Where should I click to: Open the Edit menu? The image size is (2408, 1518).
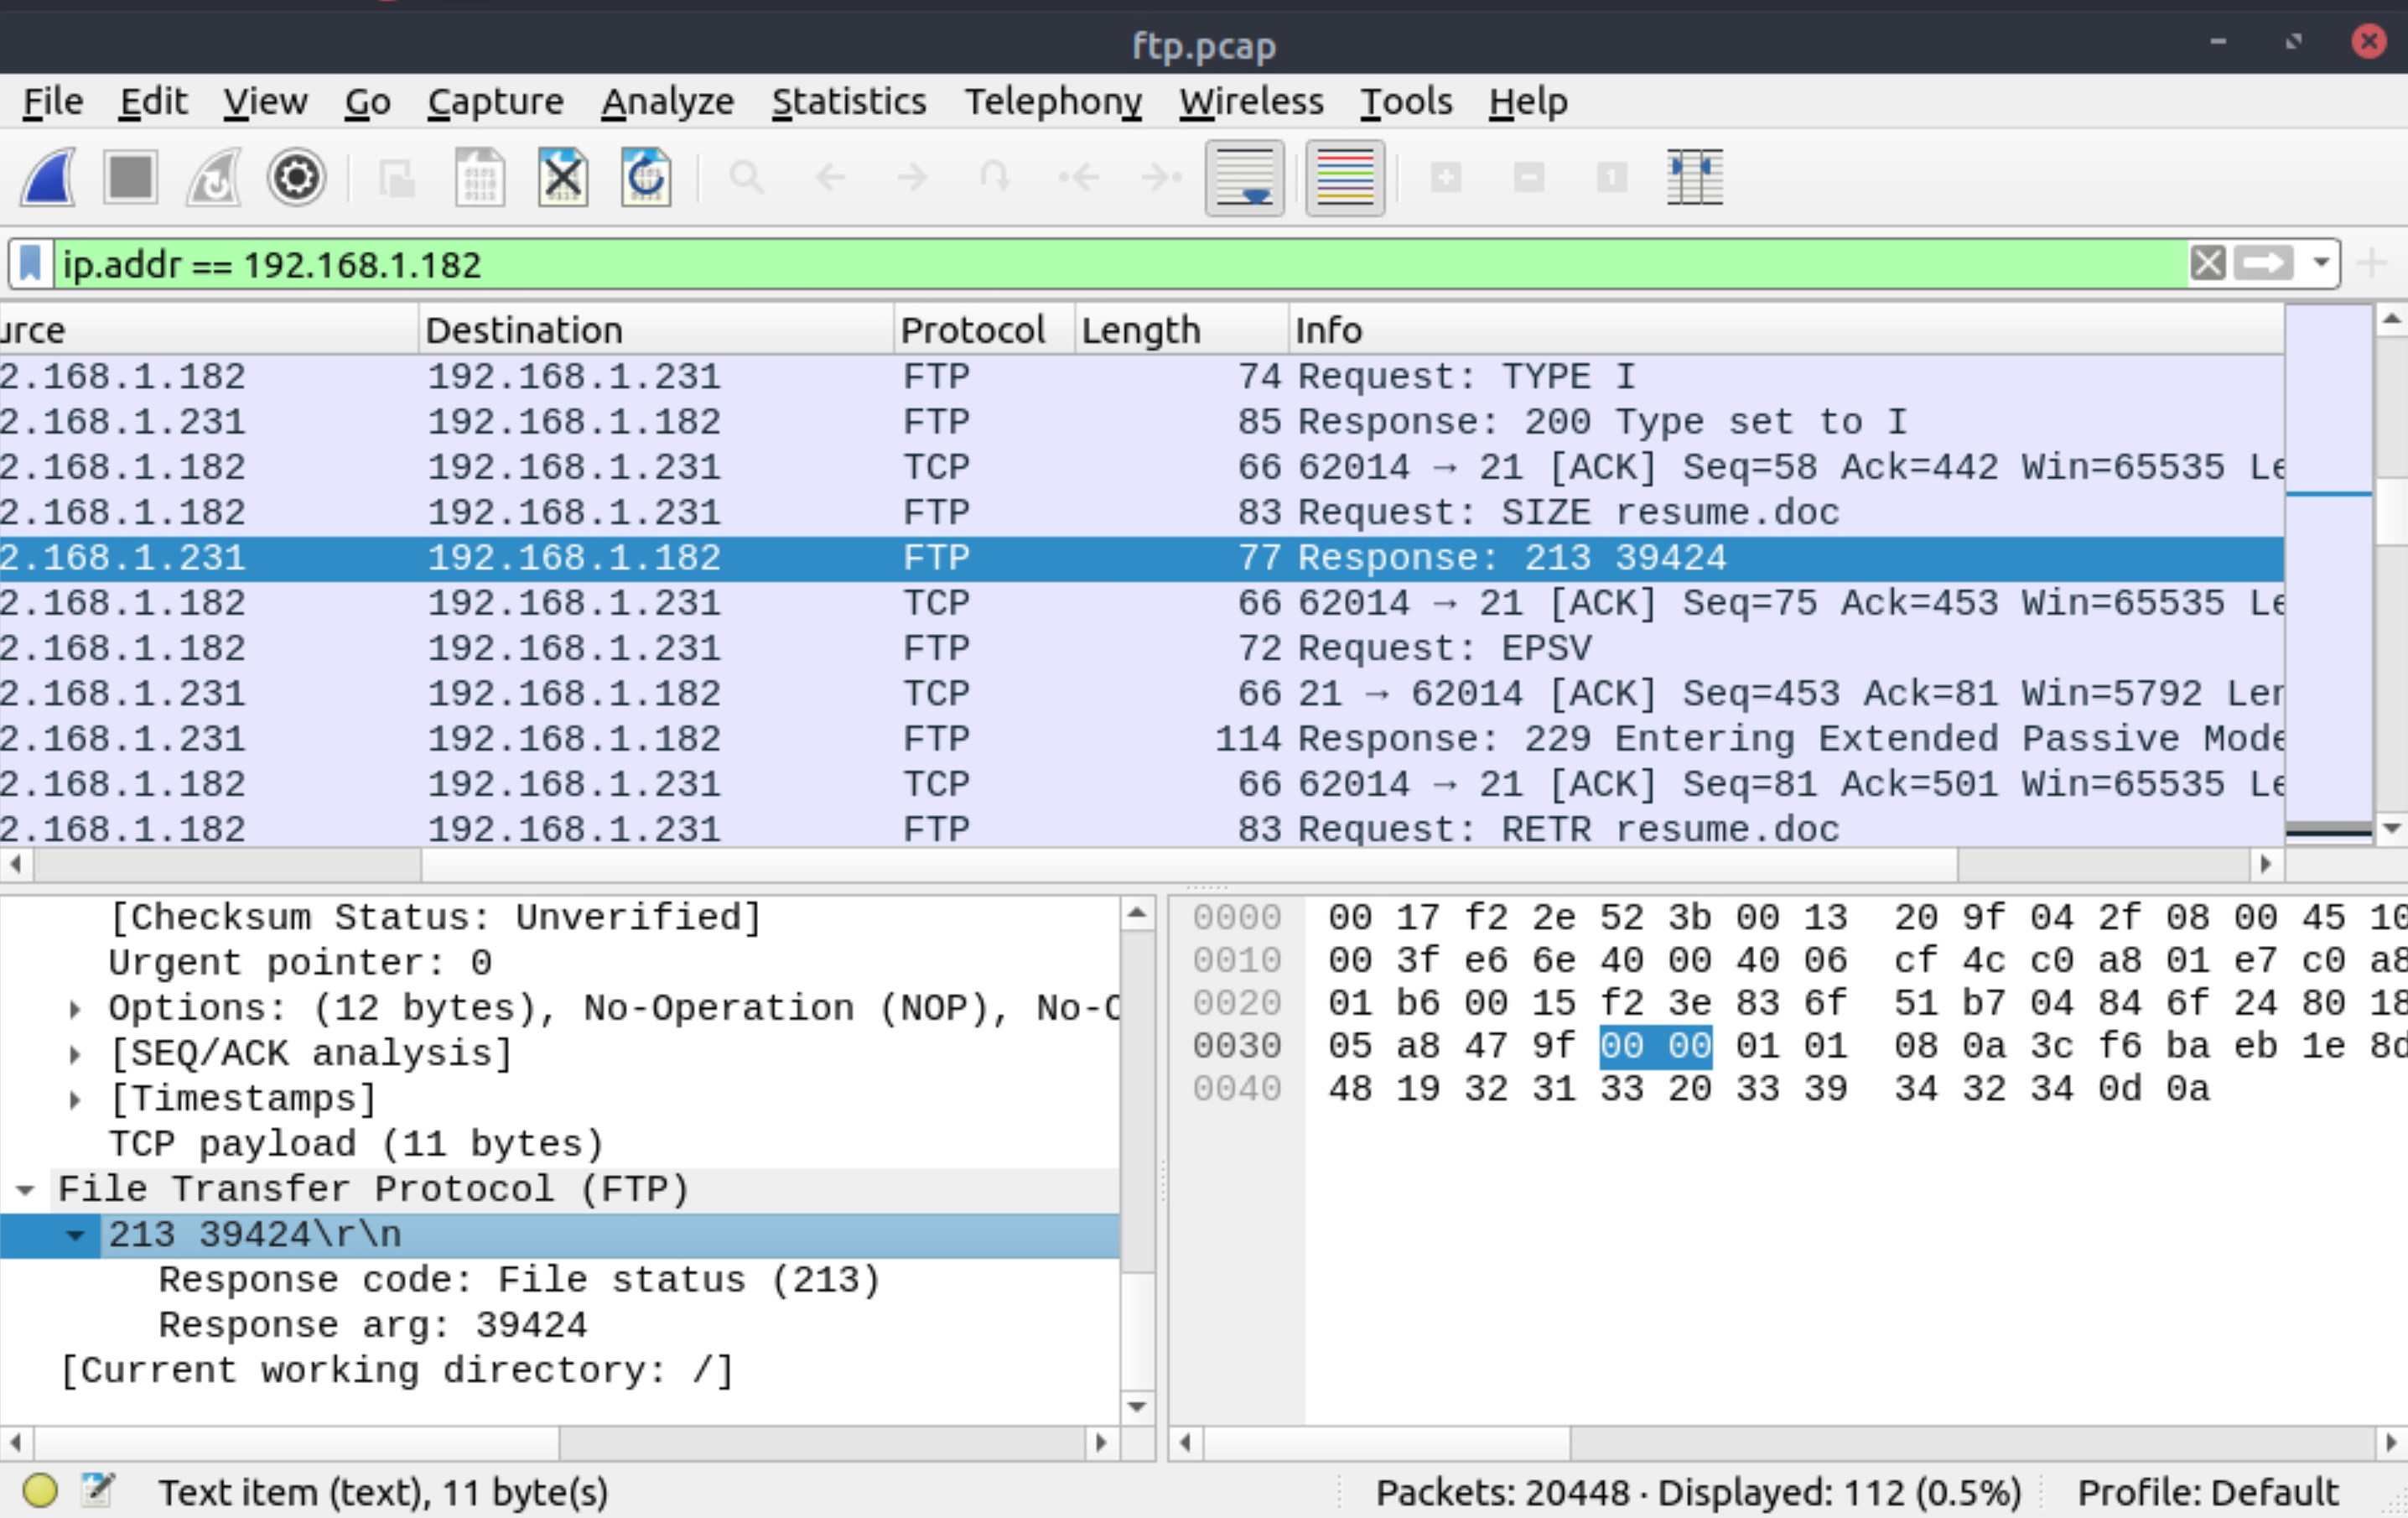point(153,101)
